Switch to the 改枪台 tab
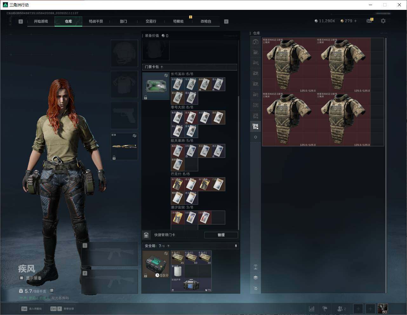Screen dimensions: 407x315 click(x=206, y=21)
